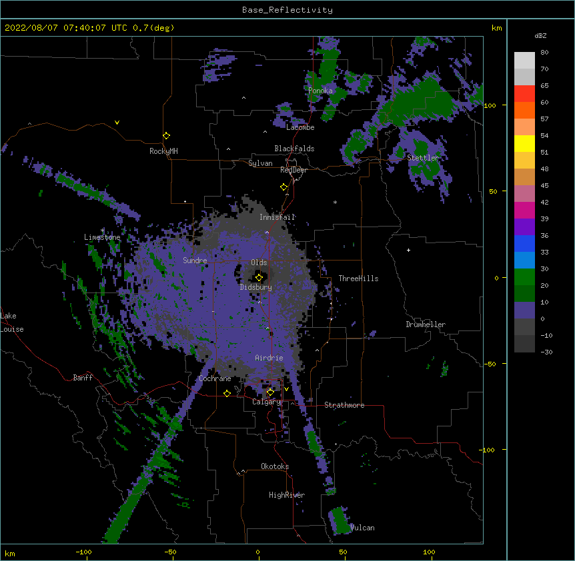Select the Vulcan label

pyautogui.click(x=362, y=528)
